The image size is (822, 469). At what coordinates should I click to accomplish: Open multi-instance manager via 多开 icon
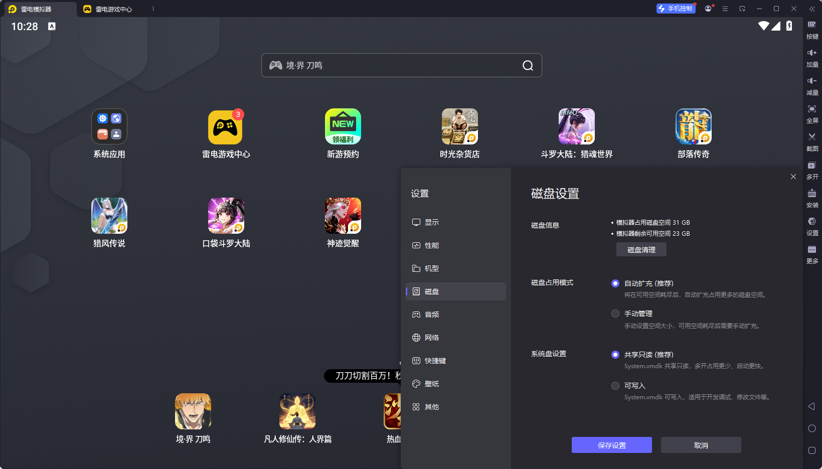pos(812,170)
